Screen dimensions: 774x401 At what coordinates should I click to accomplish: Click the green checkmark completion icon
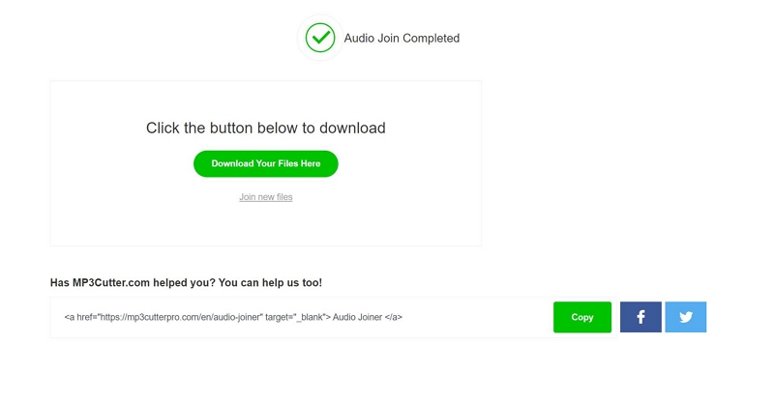click(320, 38)
